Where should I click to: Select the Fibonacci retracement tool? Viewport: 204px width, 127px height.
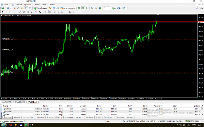click(28, 12)
